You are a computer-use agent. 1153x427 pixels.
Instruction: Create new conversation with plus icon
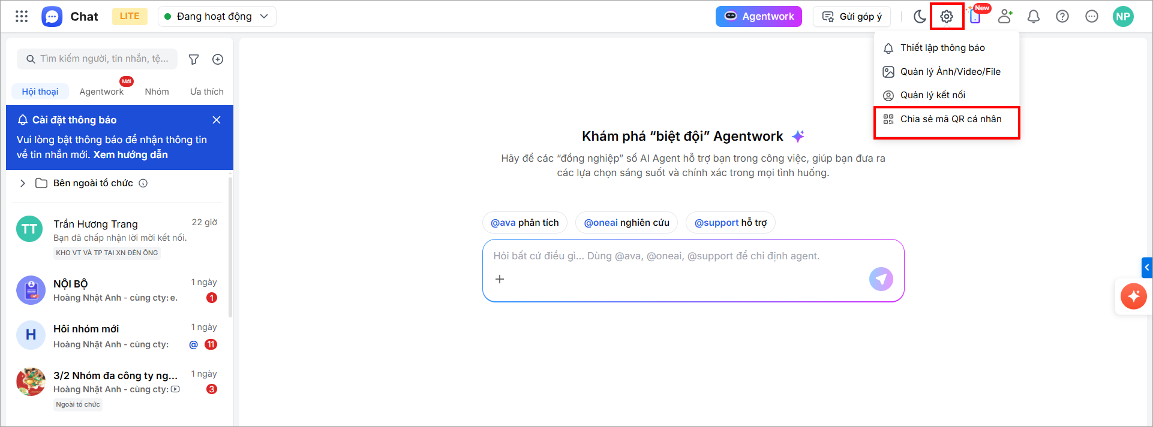218,59
